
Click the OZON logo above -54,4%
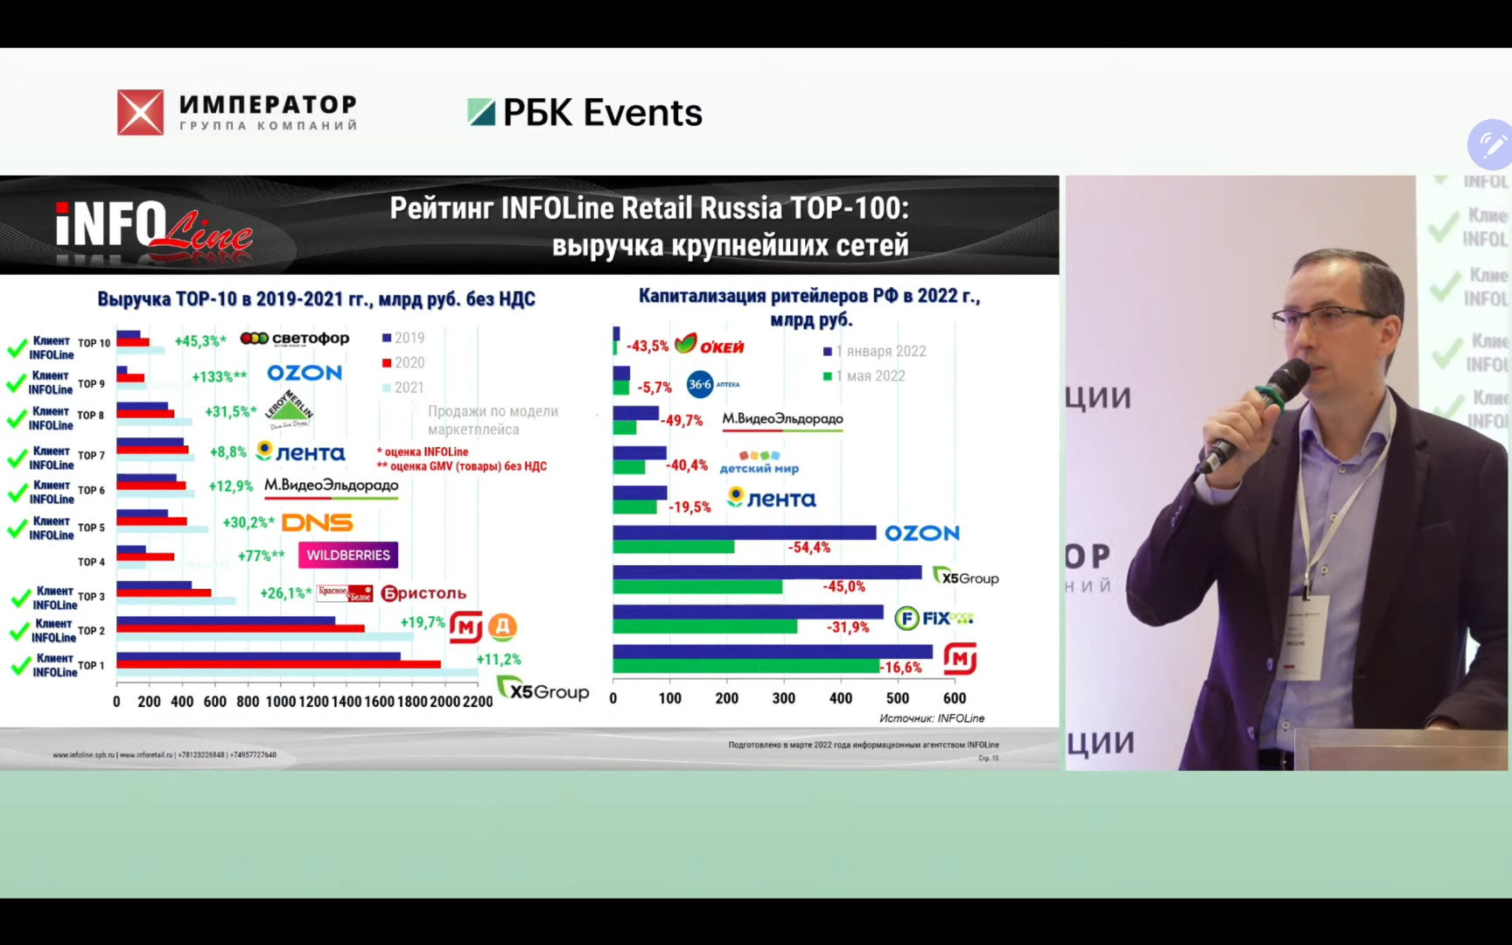click(921, 533)
